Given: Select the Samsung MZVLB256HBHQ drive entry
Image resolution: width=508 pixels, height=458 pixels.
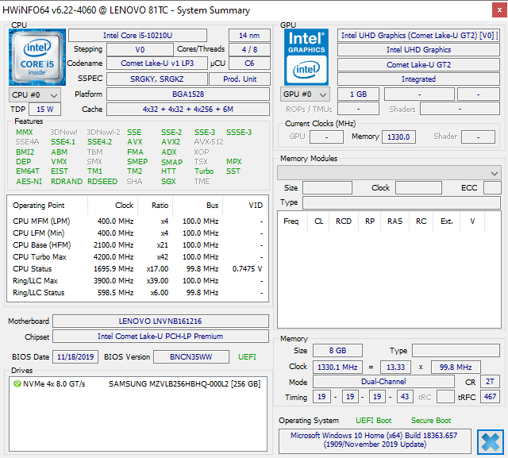Looking at the screenshot, I should [x=183, y=384].
